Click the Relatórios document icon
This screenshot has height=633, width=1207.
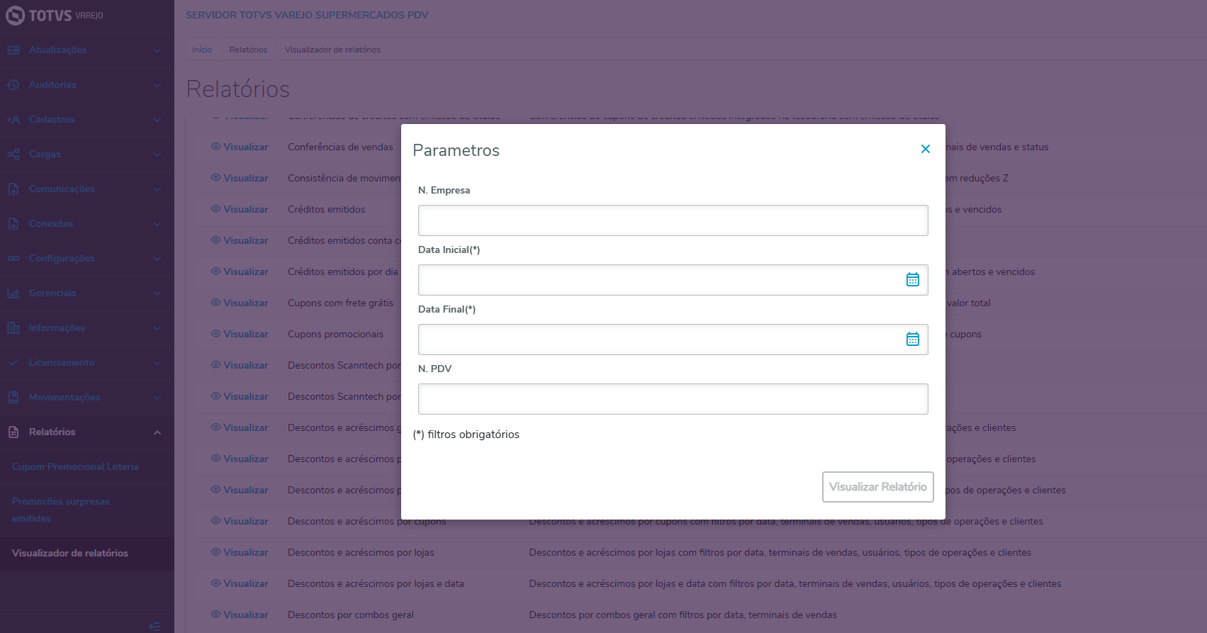[13, 432]
